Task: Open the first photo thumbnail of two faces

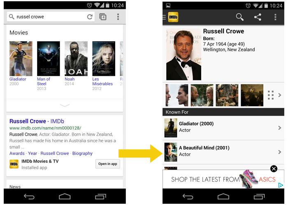Action: click(177, 95)
